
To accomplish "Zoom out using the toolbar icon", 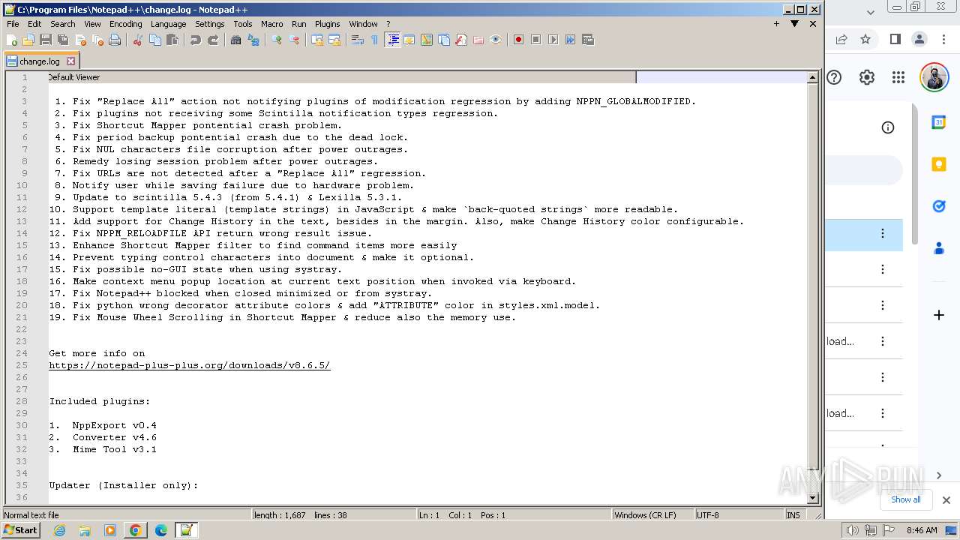I will (x=294, y=40).
